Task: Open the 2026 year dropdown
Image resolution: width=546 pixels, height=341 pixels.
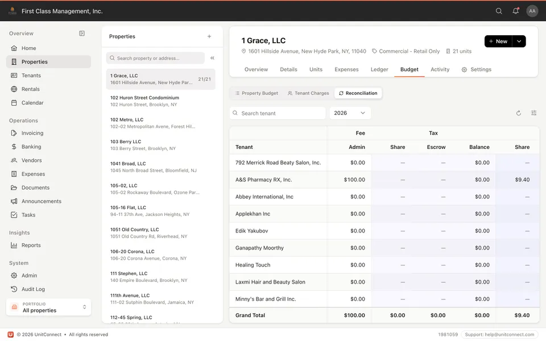Action: 350,113
